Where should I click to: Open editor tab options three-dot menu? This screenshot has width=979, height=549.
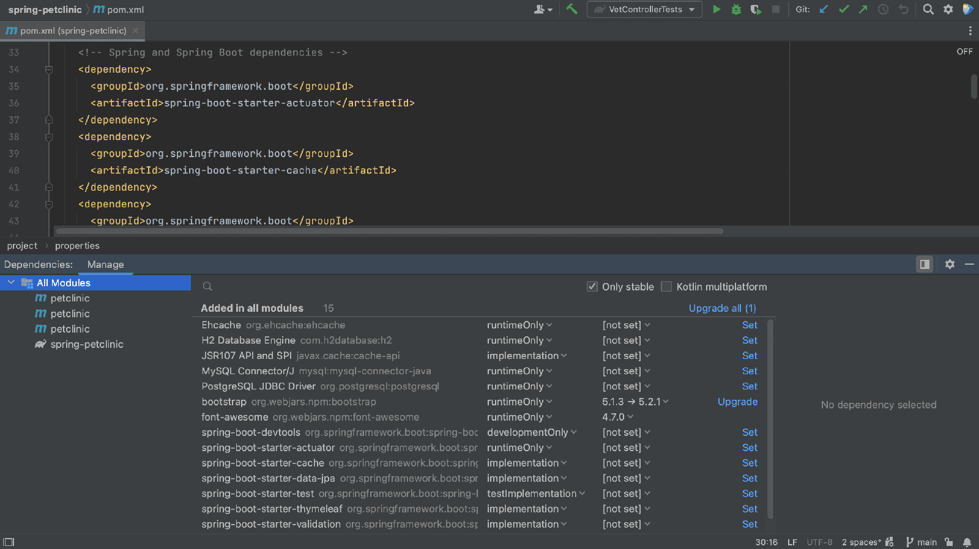[x=970, y=31]
